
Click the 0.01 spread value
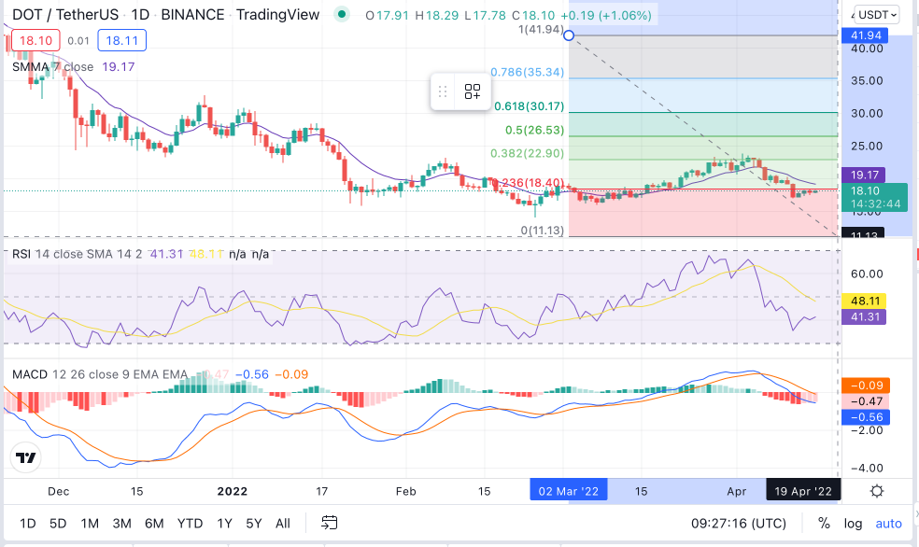(x=78, y=41)
